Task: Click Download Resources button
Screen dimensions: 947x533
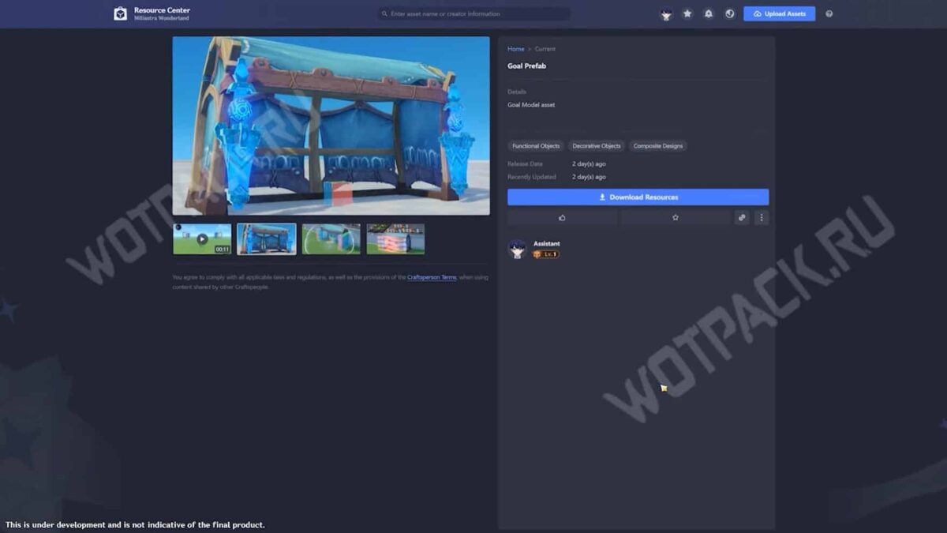Action: tap(638, 197)
